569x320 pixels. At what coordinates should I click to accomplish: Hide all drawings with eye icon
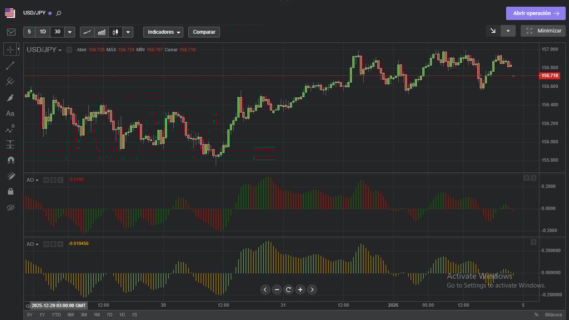pos(11,208)
